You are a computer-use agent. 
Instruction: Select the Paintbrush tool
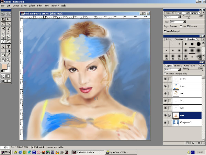(8, 29)
